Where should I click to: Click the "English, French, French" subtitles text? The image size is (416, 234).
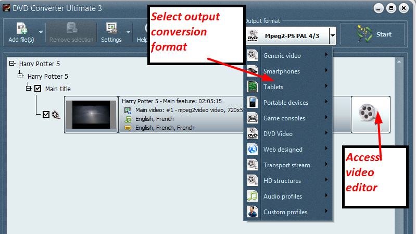165,128
